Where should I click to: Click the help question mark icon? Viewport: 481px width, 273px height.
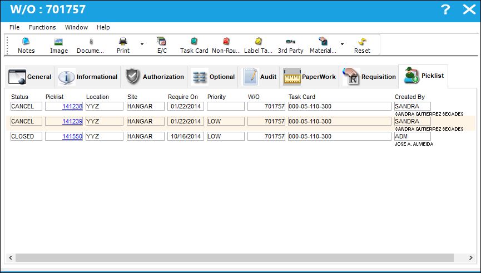pos(445,9)
